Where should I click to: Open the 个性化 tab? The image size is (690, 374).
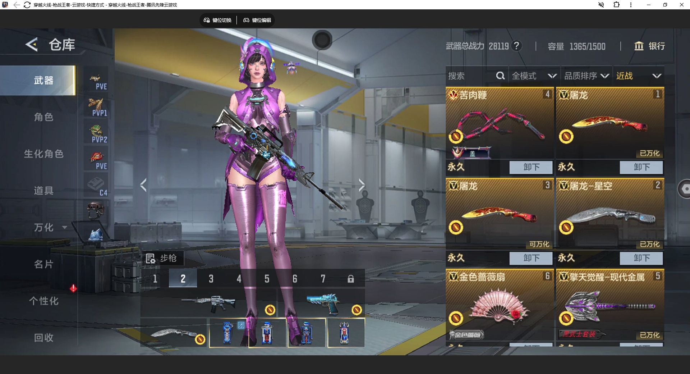point(43,301)
